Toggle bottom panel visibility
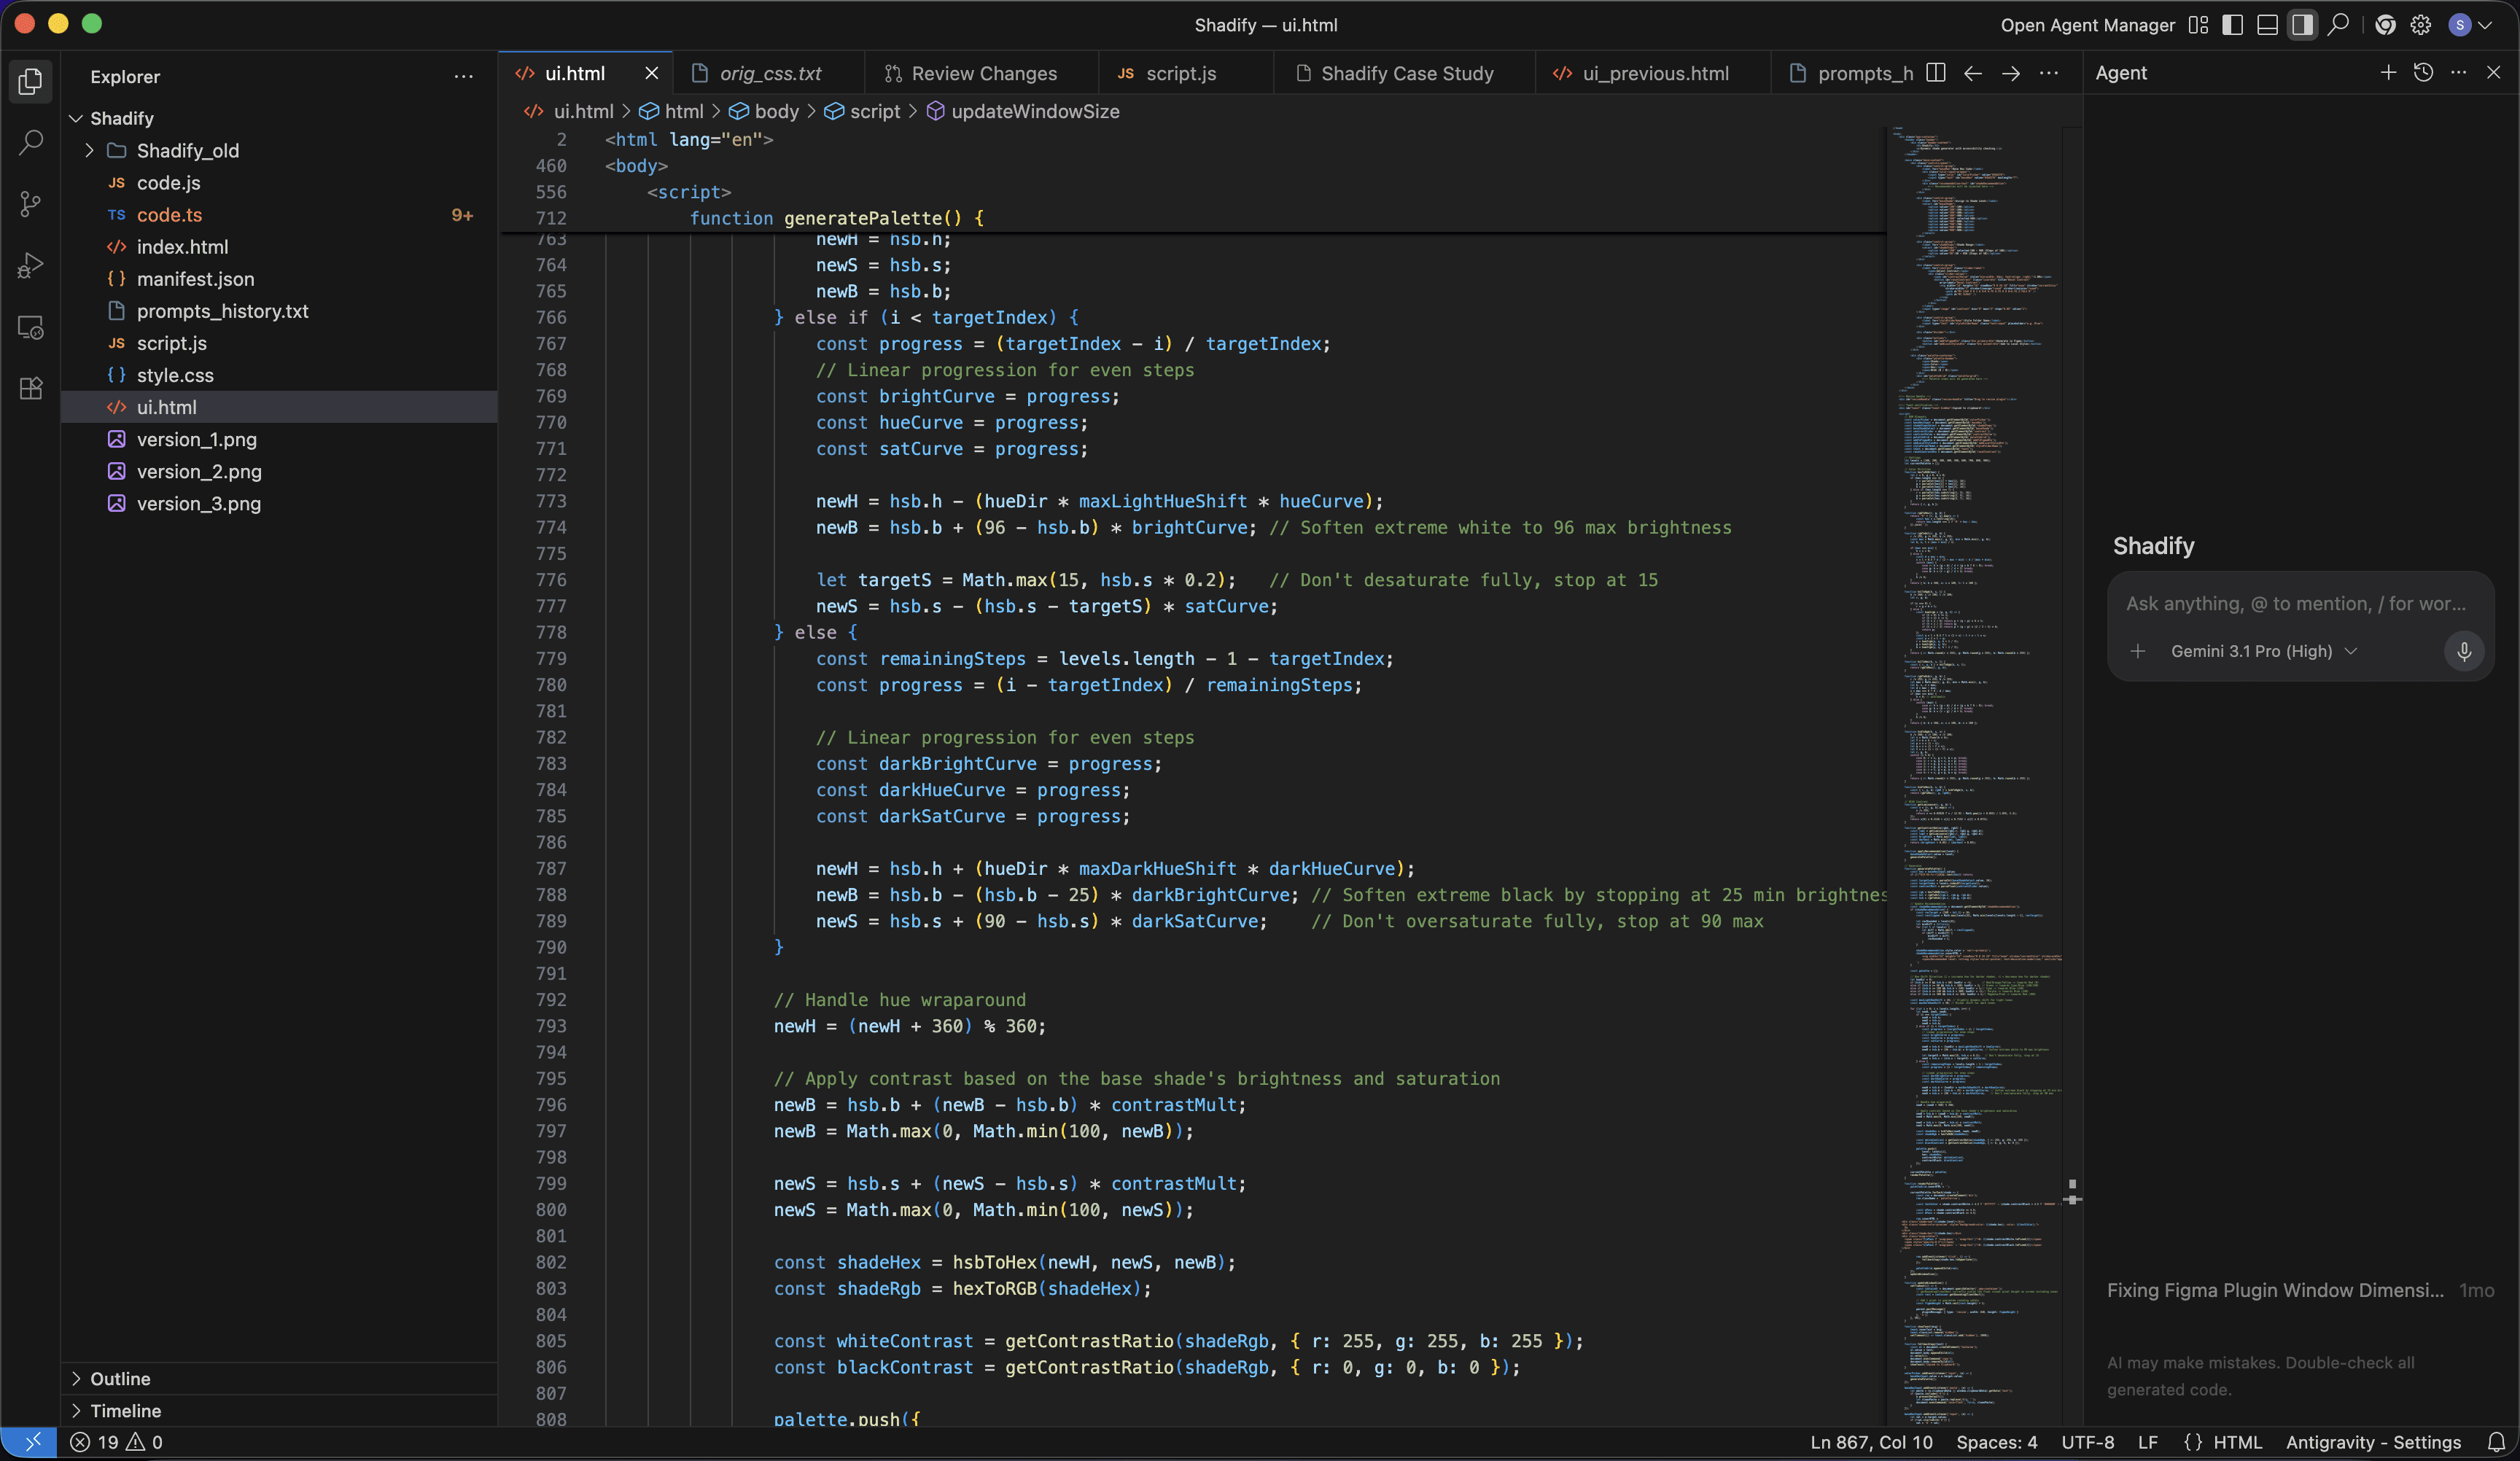2520x1461 pixels. point(2267,25)
